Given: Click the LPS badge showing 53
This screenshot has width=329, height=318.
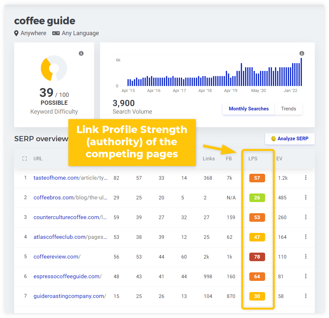Looking at the screenshot, I should coord(257,217).
